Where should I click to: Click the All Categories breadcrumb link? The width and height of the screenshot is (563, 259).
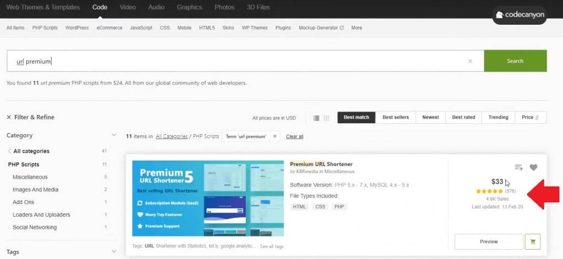pos(172,136)
